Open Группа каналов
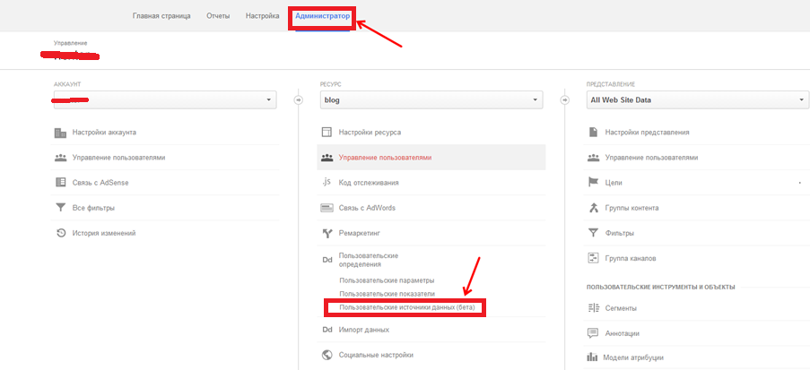 pyautogui.click(x=631, y=258)
